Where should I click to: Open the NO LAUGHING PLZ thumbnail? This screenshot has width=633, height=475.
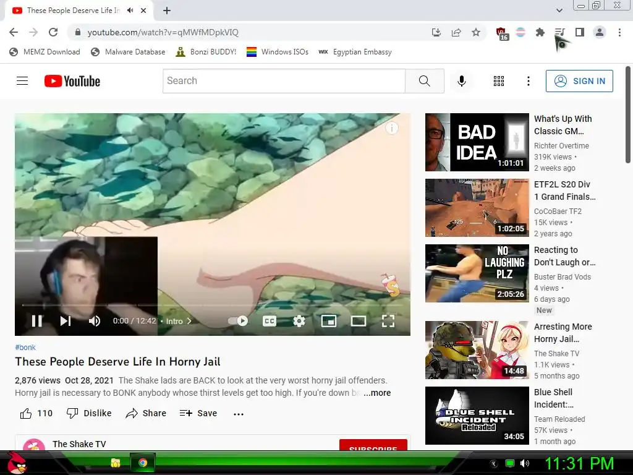pos(477,273)
